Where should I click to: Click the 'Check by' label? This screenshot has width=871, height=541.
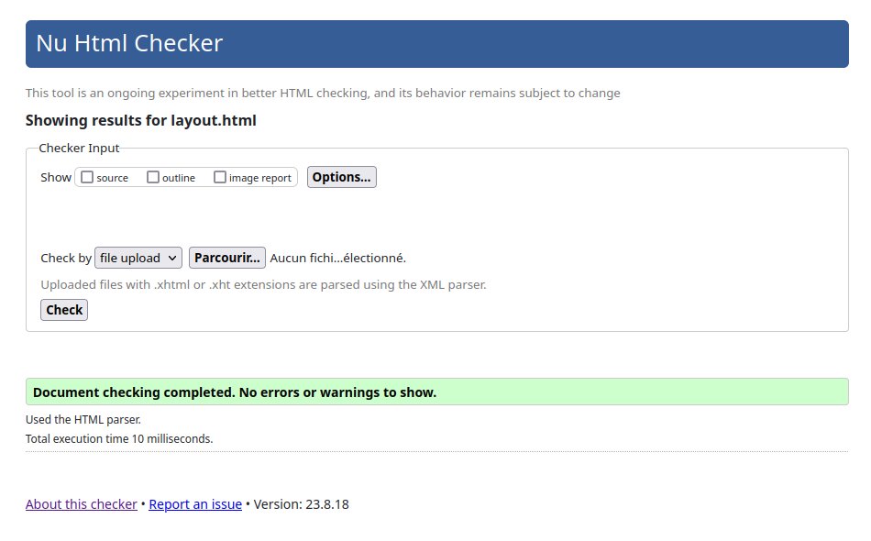(x=66, y=258)
